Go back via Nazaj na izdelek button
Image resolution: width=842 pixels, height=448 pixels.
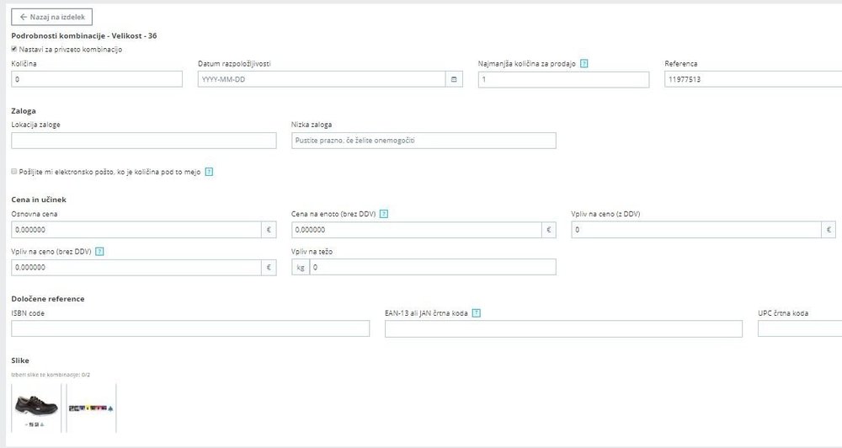[x=51, y=16]
